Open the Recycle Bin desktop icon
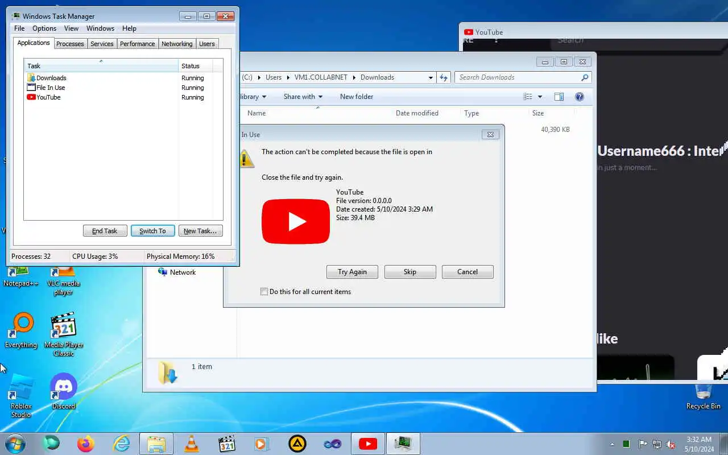The height and width of the screenshot is (455, 728). point(704,396)
